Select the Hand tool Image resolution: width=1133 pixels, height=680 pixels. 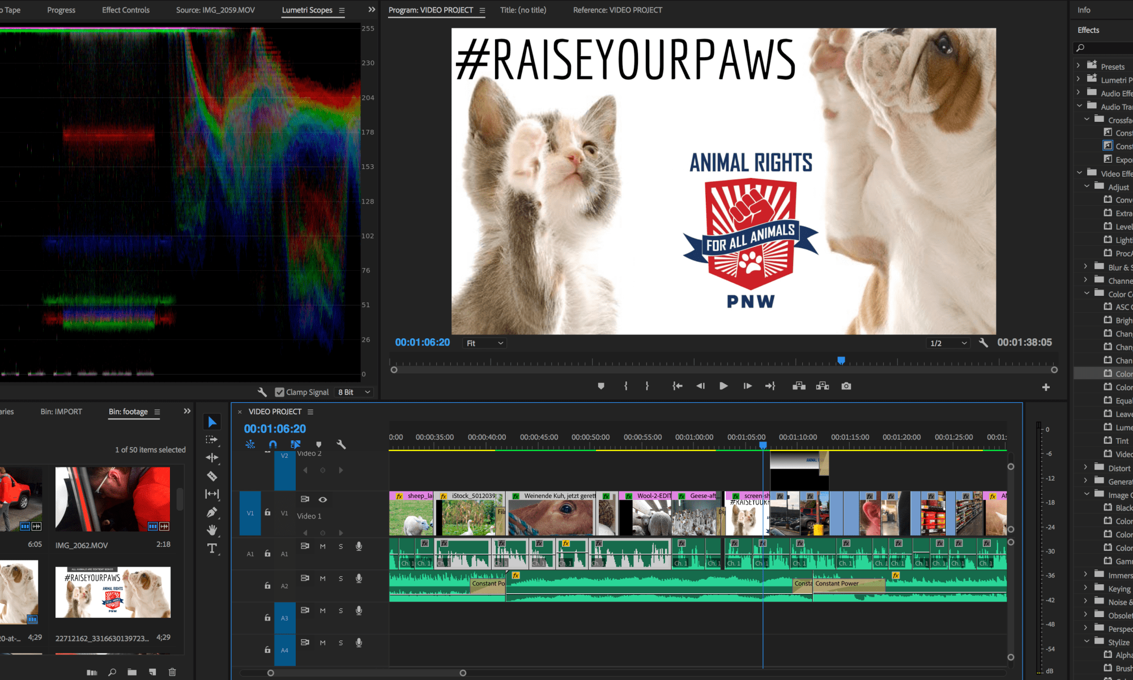coord(212,530)
